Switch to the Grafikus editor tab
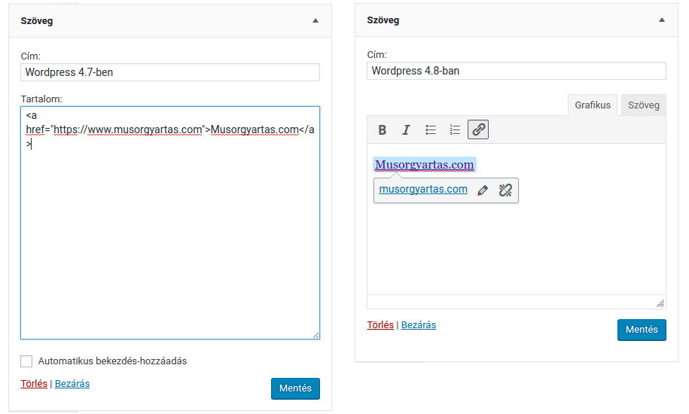Viewport: 689px width, 414px height. pyautogui.click(x=593, y=105)
